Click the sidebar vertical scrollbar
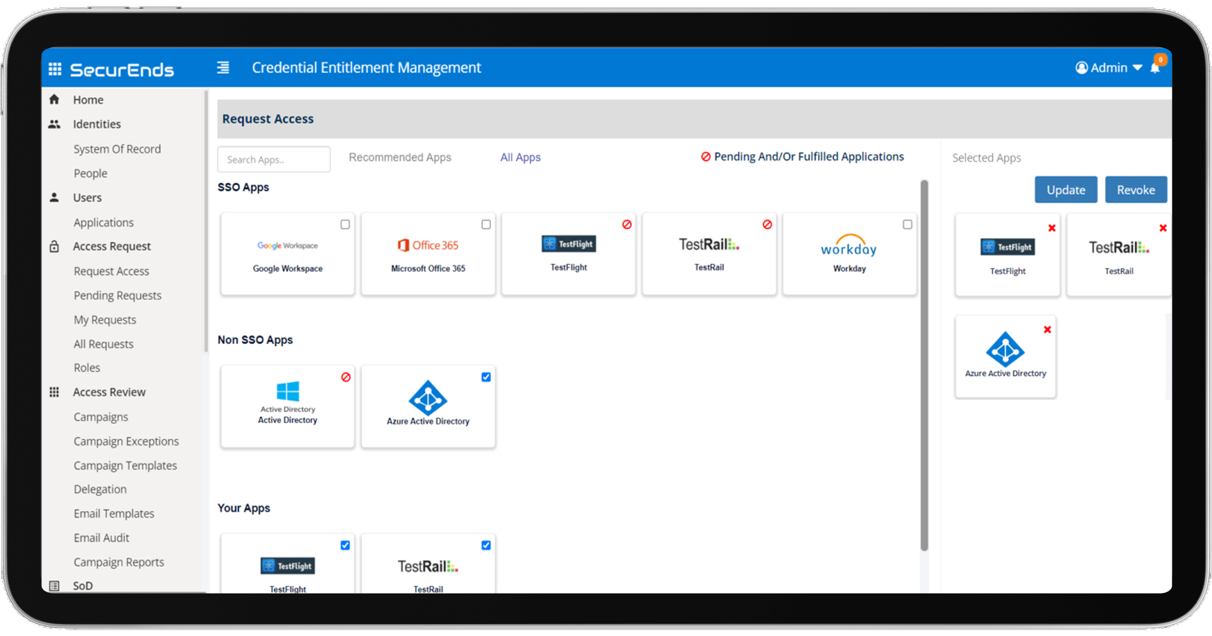This screenshot has height=636, width=1212. coord(206,222)
